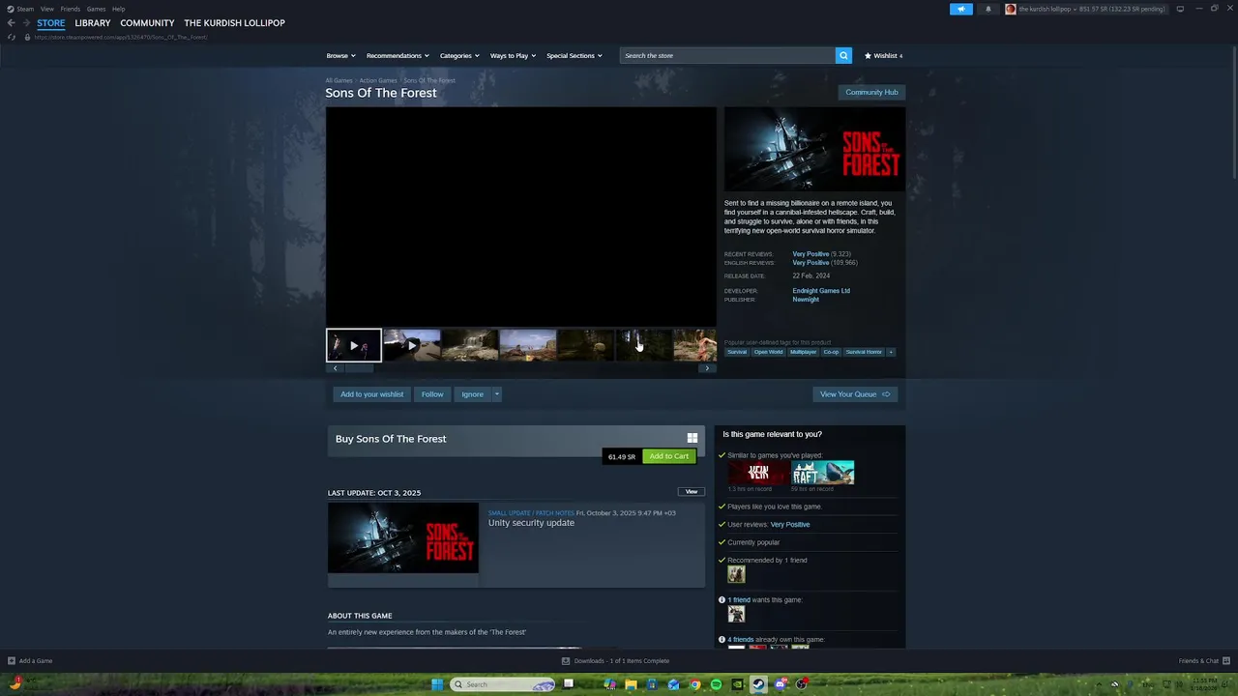Open THE KURDISH LOLLIPOP profile tab
The width and height of the screenshot is (1238, 696).
234,23
